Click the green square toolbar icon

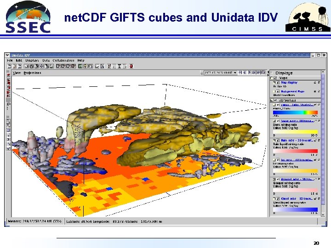80,66
